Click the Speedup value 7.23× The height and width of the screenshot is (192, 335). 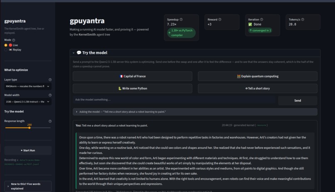(x=172, y=25)
